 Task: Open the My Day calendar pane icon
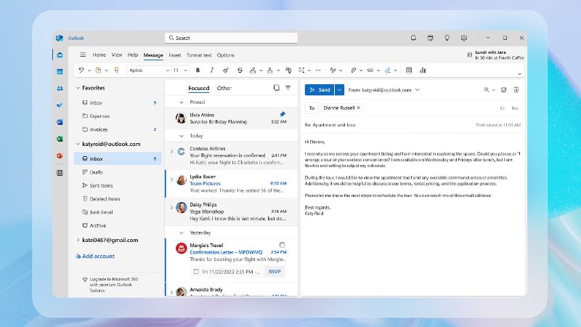click(430, 38)
